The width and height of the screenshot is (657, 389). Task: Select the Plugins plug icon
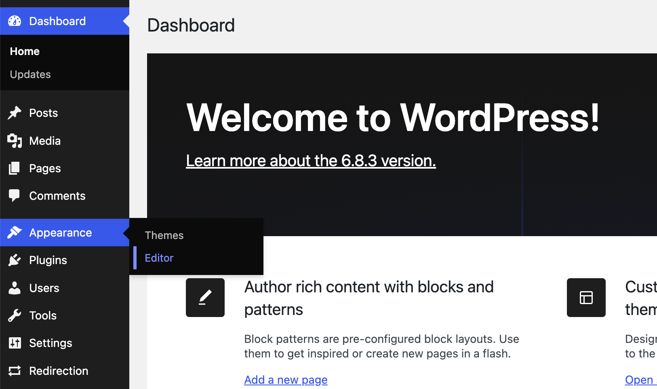[x=15, y=260]
